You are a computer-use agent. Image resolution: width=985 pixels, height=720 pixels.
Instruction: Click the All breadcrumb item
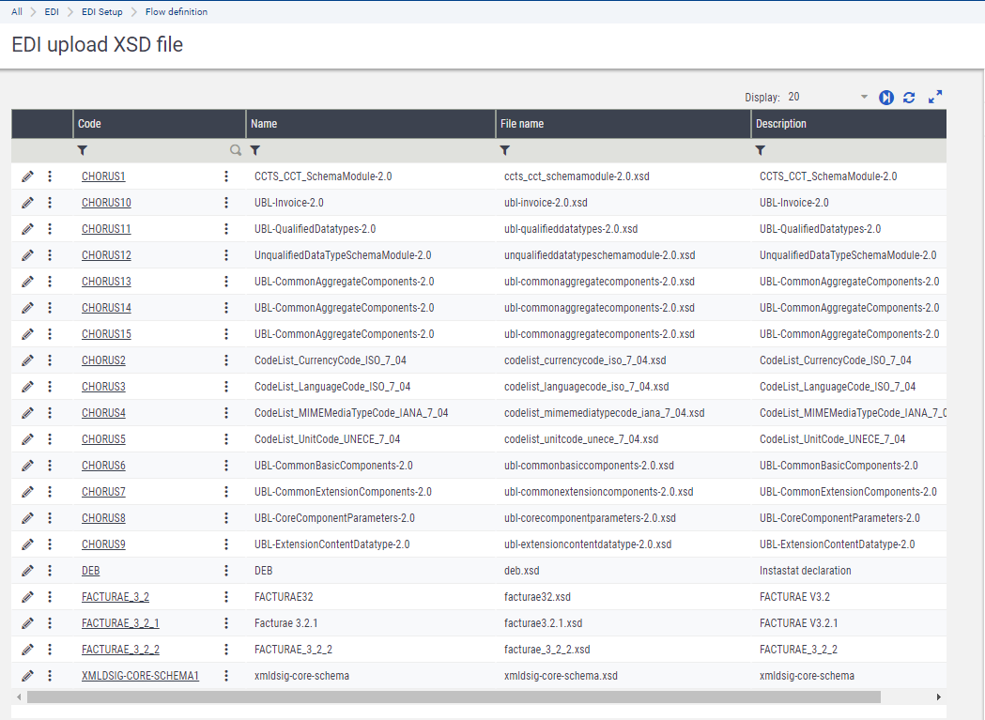click(x=17, y=12)
